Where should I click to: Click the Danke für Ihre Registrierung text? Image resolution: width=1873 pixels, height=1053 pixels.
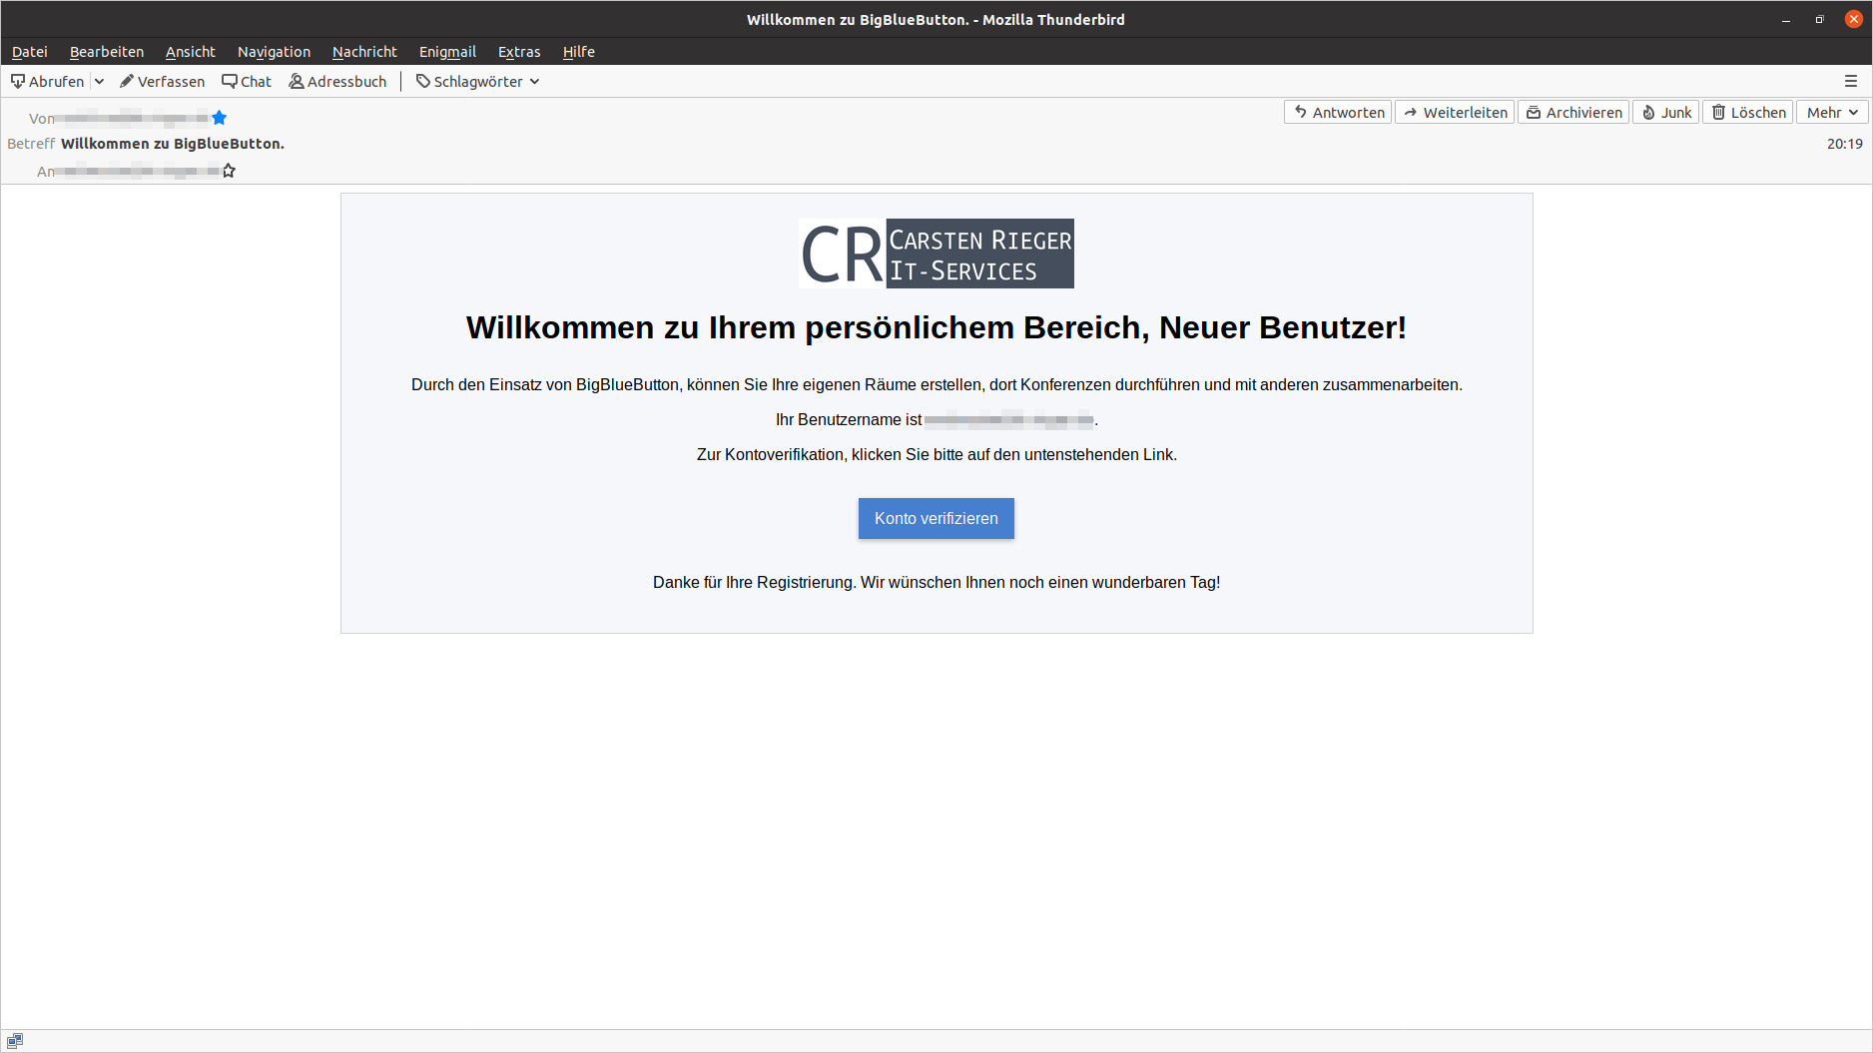pos(936,582)
